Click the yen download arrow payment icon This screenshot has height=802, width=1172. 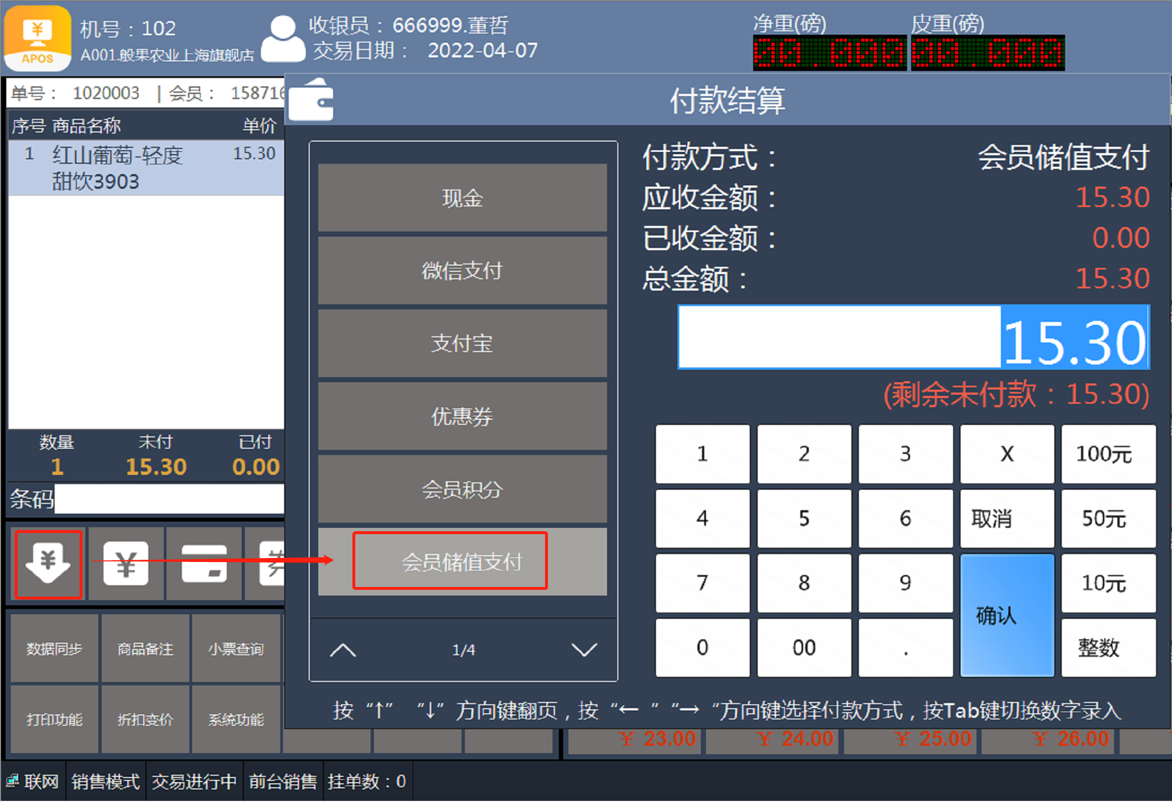(48, 564)
